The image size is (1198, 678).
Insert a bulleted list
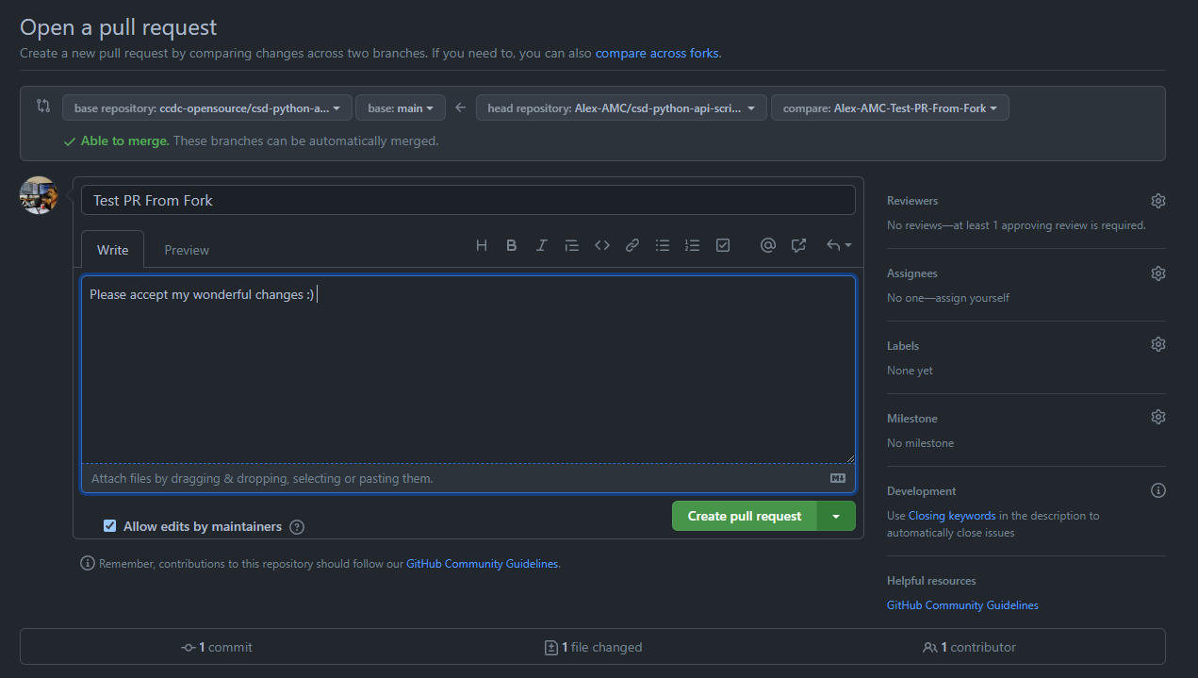[663, 245]
